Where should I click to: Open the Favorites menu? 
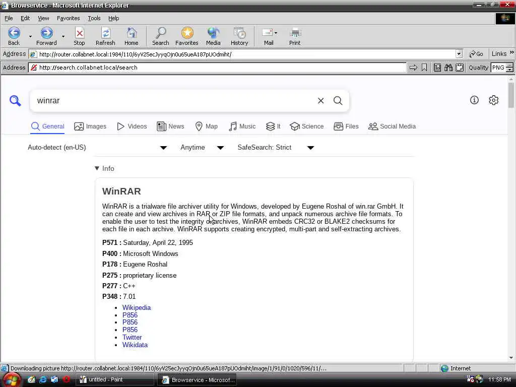68,19
